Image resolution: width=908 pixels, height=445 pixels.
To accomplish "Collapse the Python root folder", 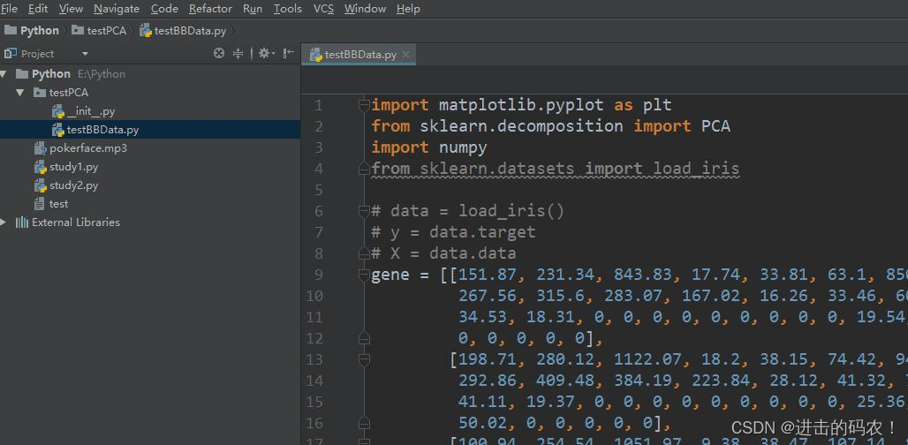I will coord(4,73).
